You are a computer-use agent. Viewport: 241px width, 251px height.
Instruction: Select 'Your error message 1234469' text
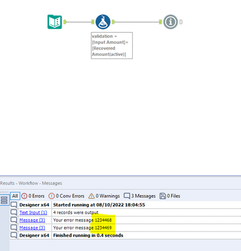(82, 228)
